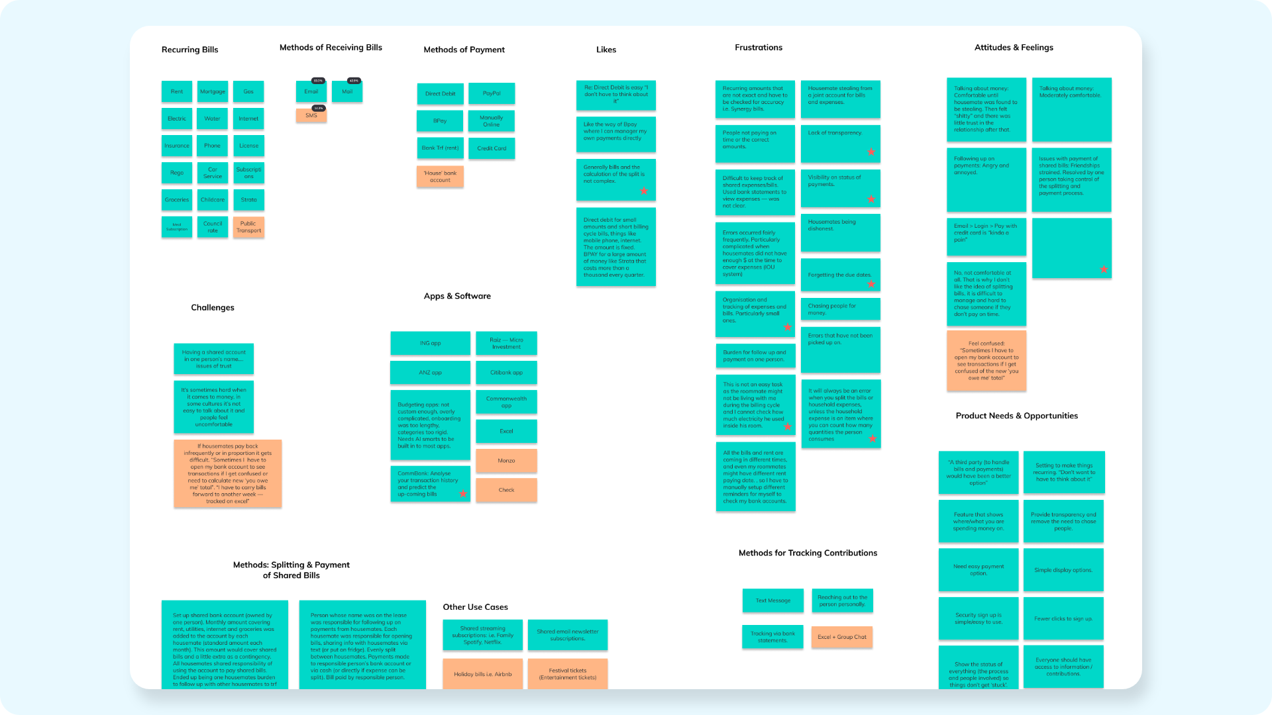
Task: Click the Attitudes & Feelings heading
Action: [x=1013, y=48]
